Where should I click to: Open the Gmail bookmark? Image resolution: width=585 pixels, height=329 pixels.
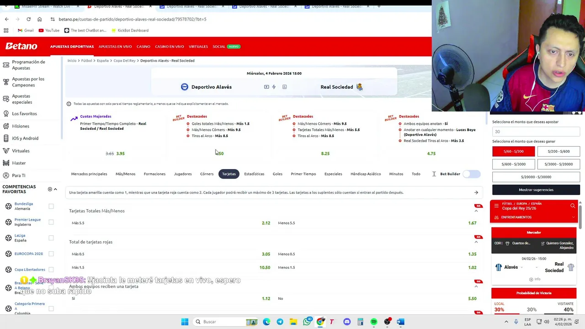(26, 30)
